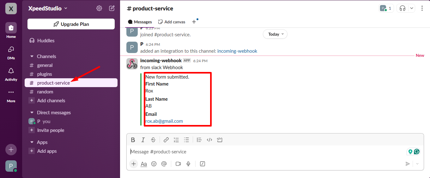430x178 pixels.
Task: View channel members button showing 1
Action: coord(386,9)
